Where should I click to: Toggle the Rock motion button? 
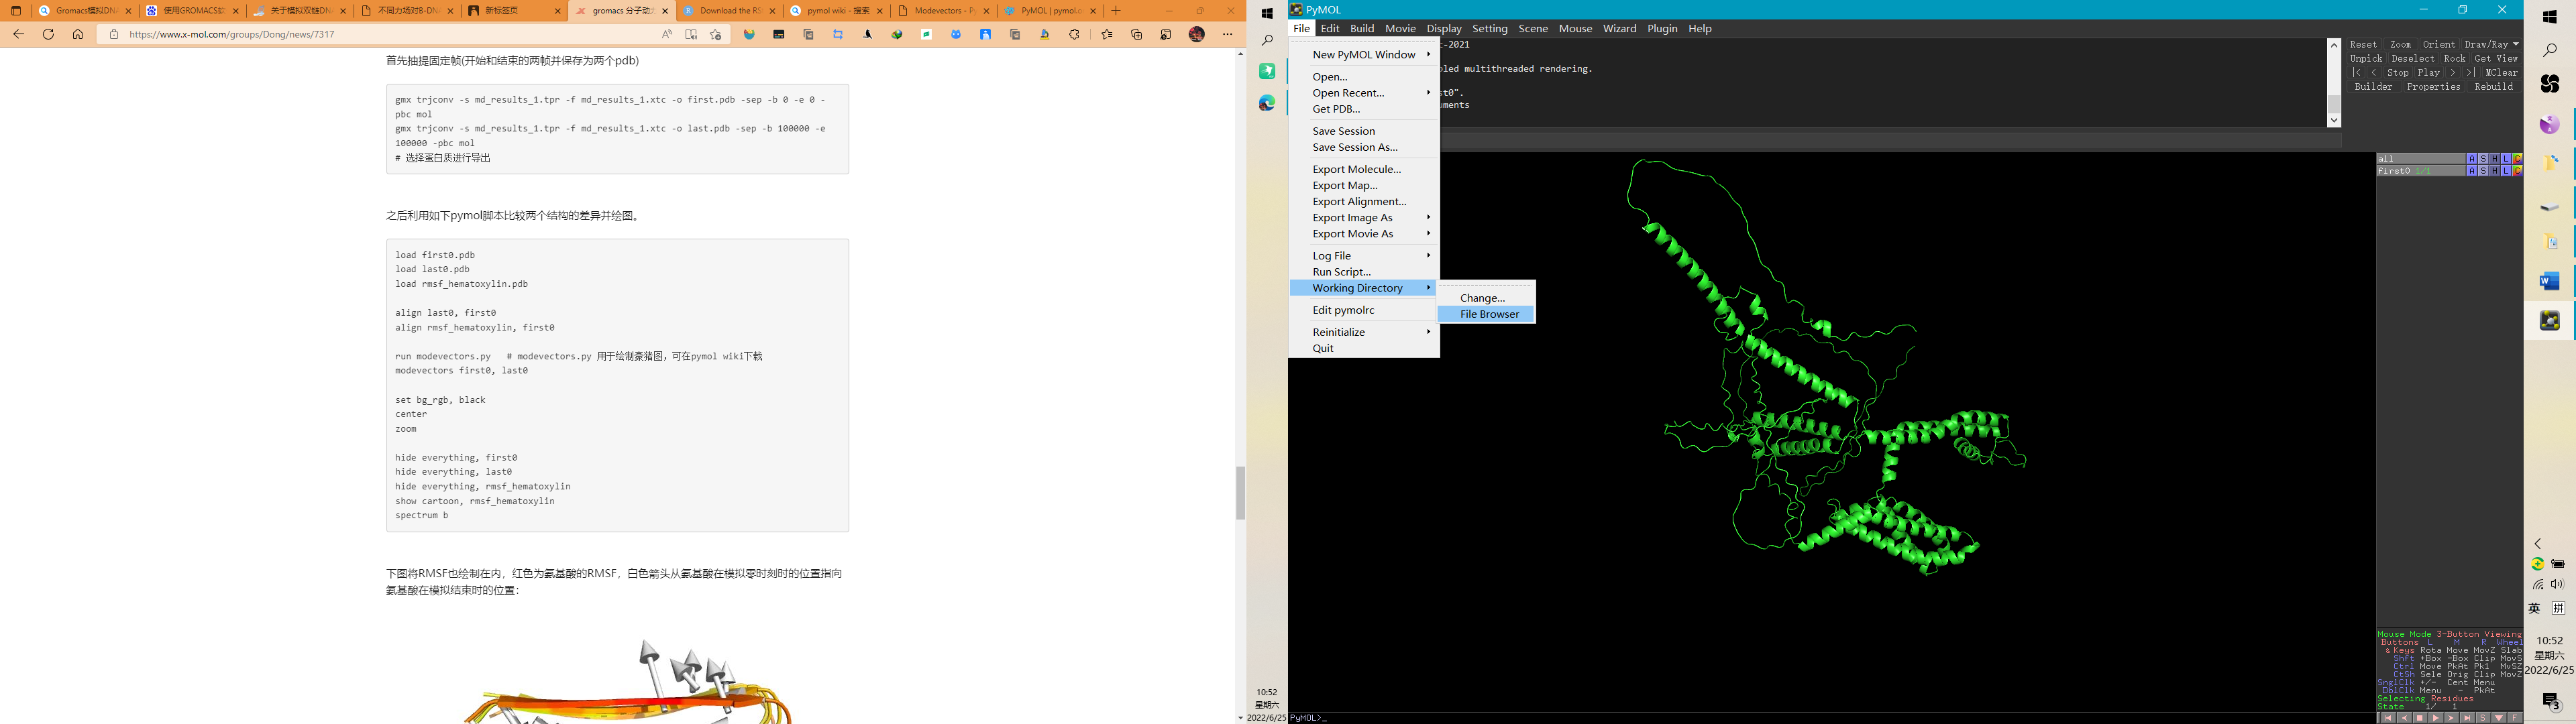[2454, 59]
